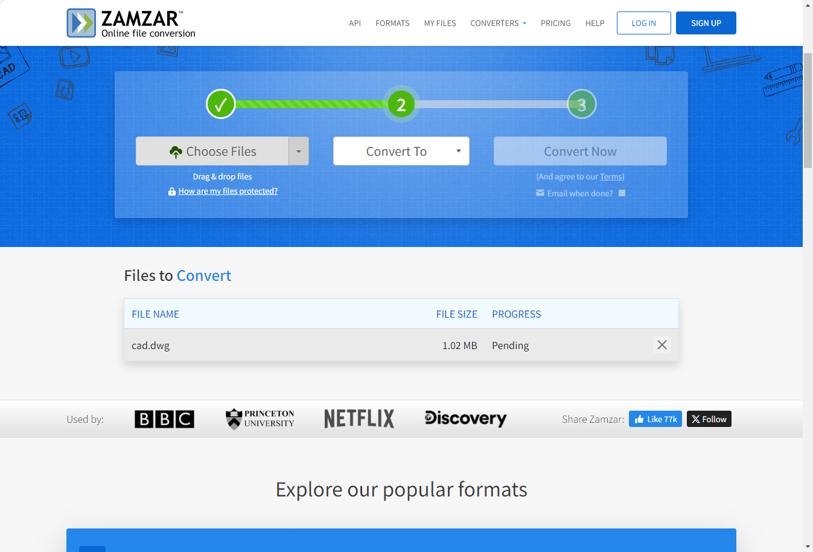Open the Pricing page
This screenshot has width=813, height=552.
coord(555,23)
